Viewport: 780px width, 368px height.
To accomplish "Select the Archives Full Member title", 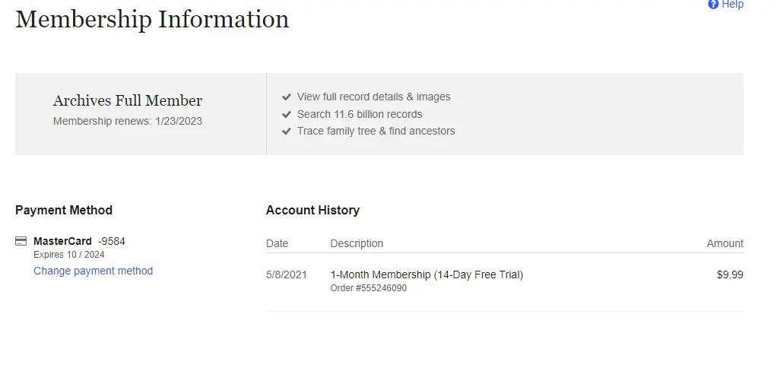I will pos(128,100).
